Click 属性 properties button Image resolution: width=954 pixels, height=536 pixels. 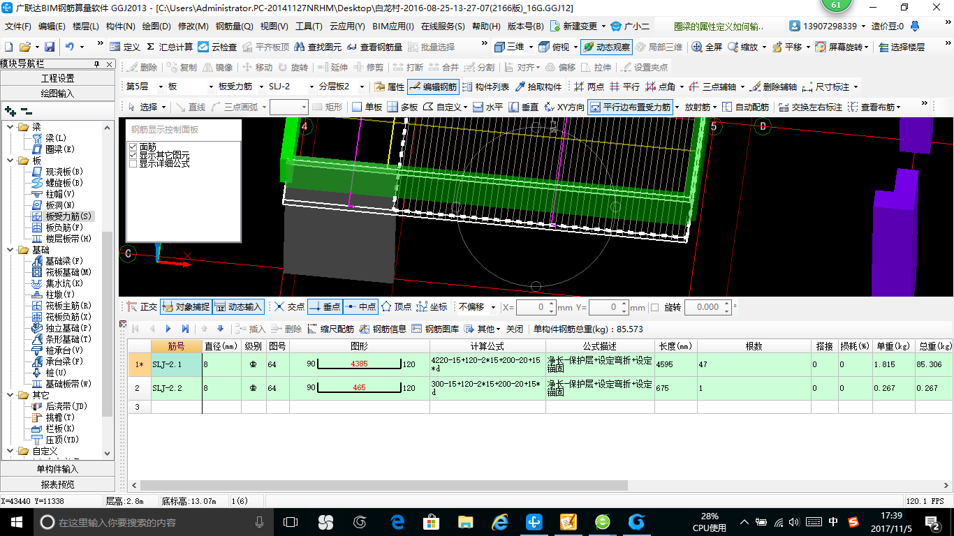coord(389,87)
